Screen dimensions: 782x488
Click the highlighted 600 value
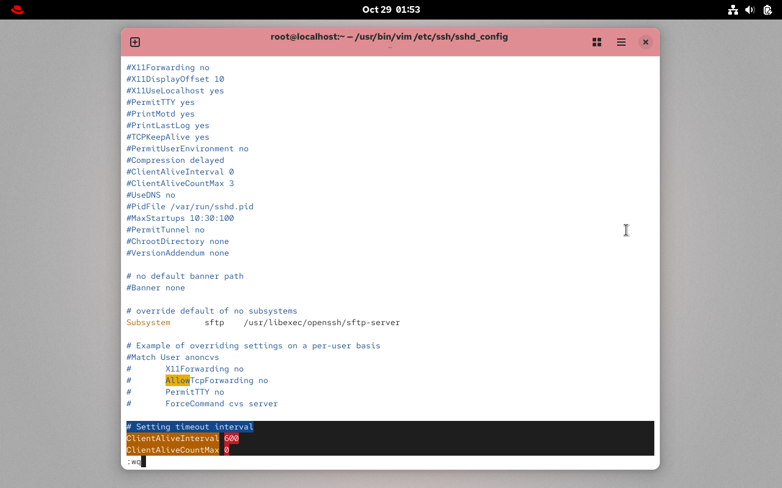231,438
